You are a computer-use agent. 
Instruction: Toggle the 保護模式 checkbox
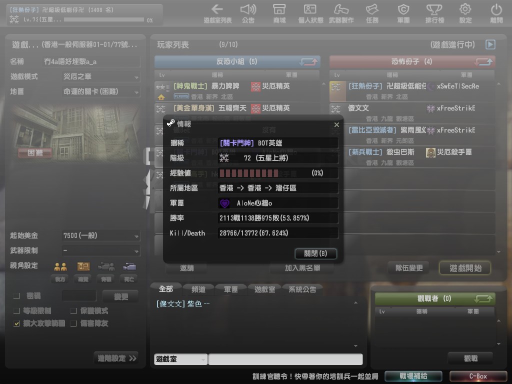73,310
